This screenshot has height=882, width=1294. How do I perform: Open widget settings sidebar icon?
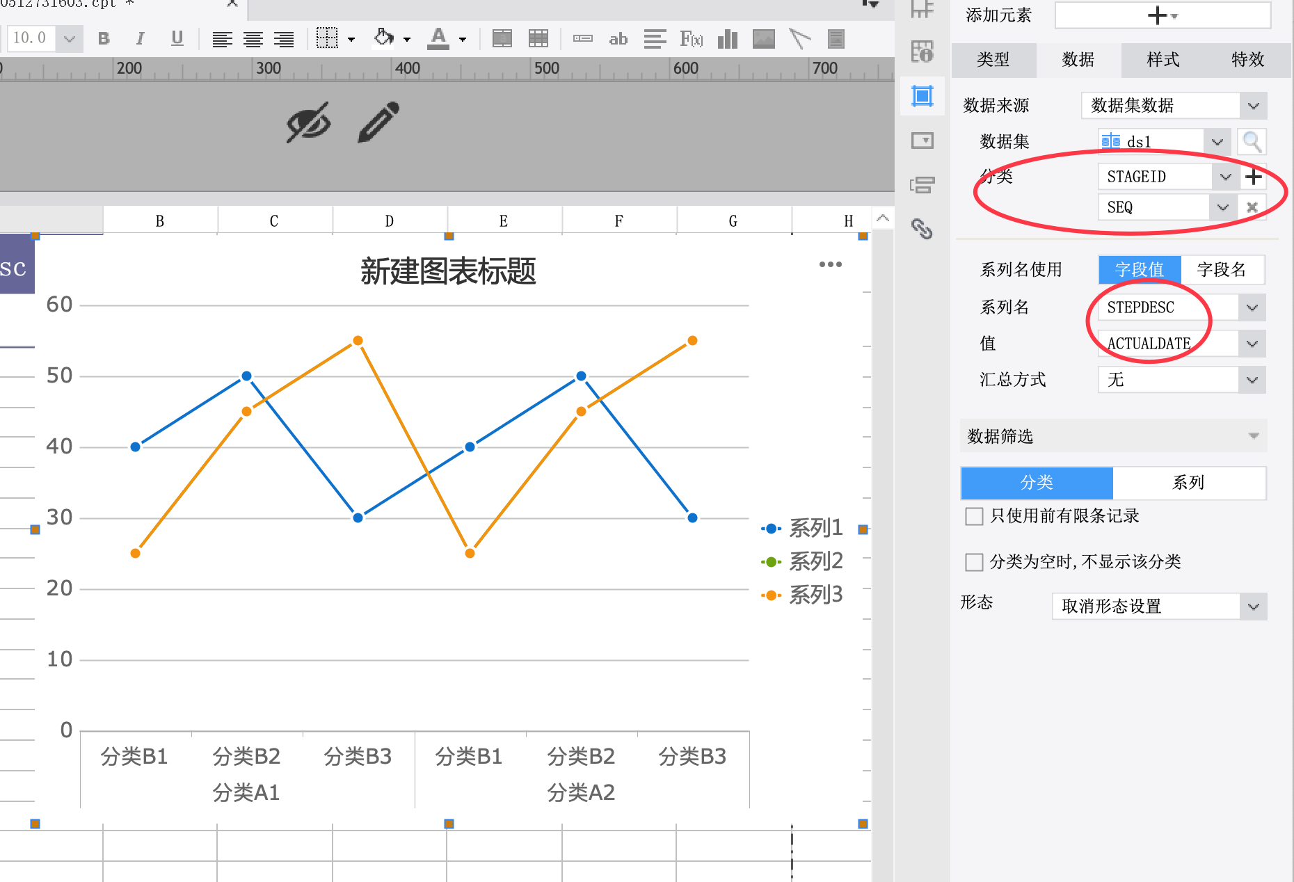922,141
